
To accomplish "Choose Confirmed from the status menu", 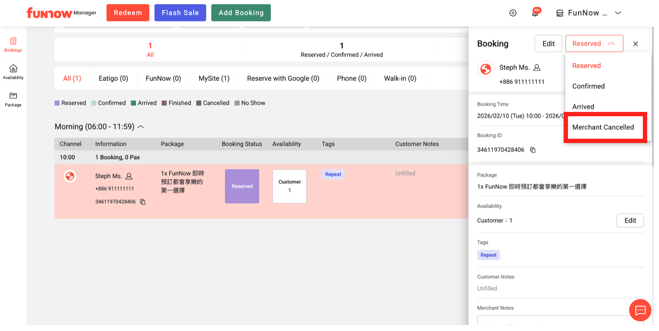I will point(588,86).
